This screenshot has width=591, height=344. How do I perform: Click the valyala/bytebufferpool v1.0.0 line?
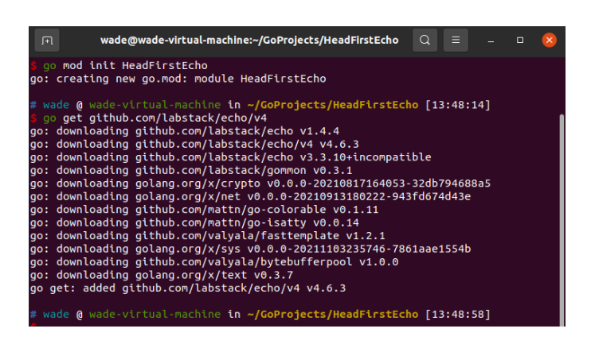[214, 262]
